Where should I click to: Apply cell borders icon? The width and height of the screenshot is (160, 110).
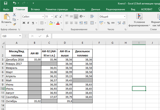tap(42, 23)
